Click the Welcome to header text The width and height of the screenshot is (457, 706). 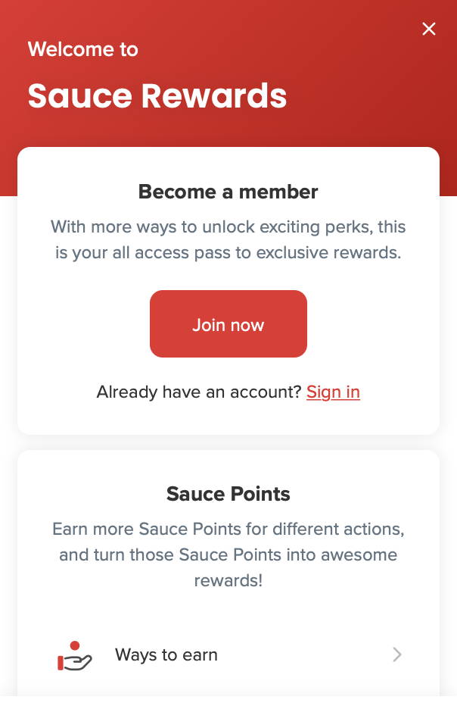coord(82,49)
